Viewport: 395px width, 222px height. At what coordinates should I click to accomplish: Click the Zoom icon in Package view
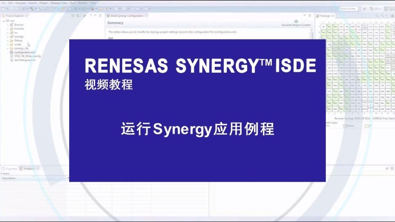tap(377, 16)
